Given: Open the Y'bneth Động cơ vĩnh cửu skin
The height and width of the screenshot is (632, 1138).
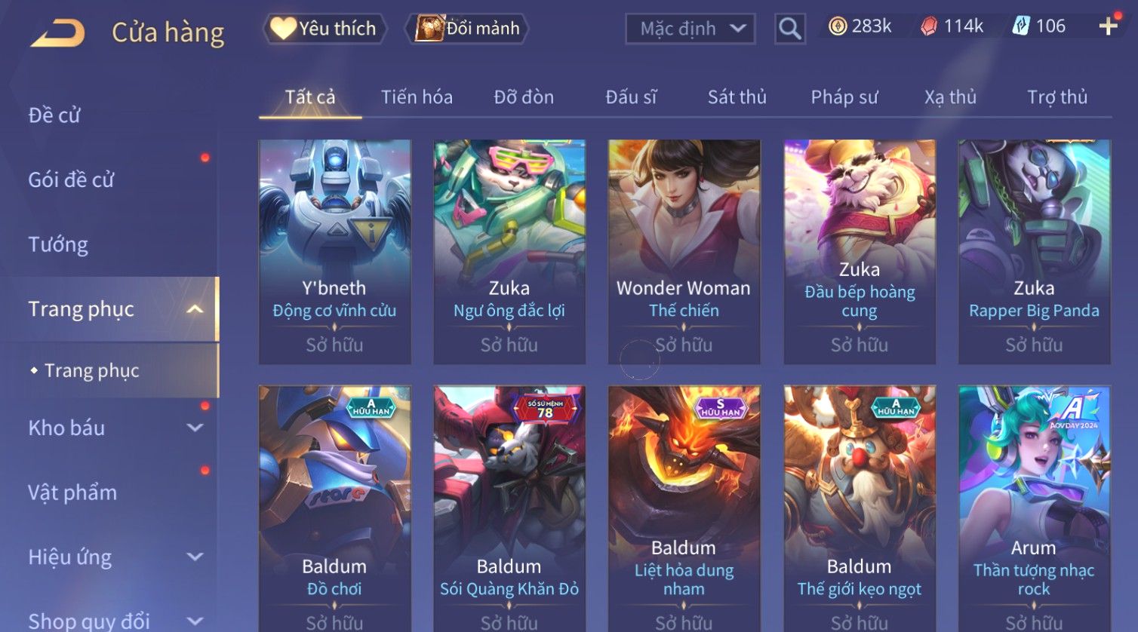Looking at the screenshot, I should pyautogui.click(x=334, y=252).
